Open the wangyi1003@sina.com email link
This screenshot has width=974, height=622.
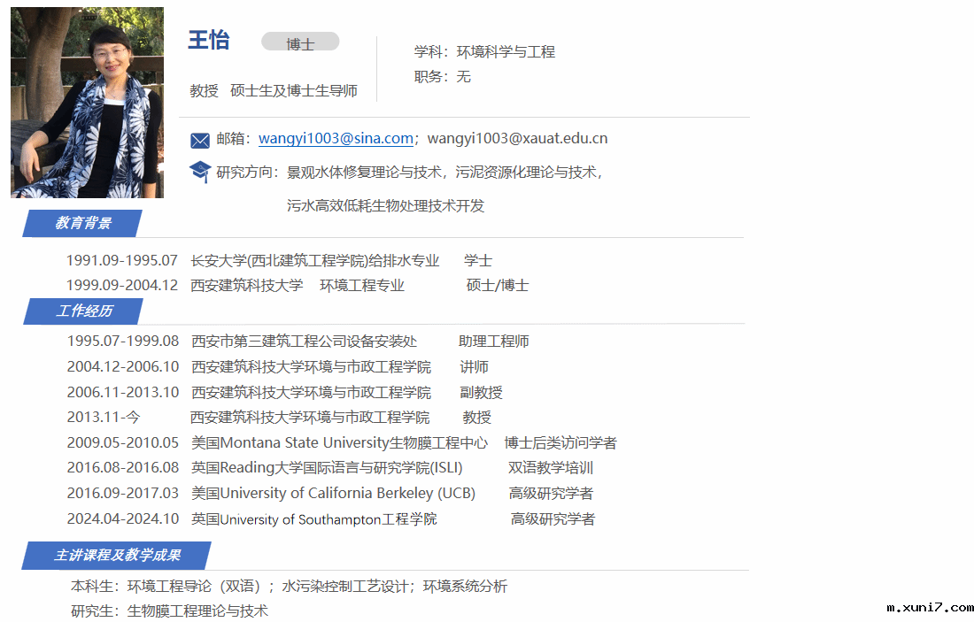(x=336, y=139)
